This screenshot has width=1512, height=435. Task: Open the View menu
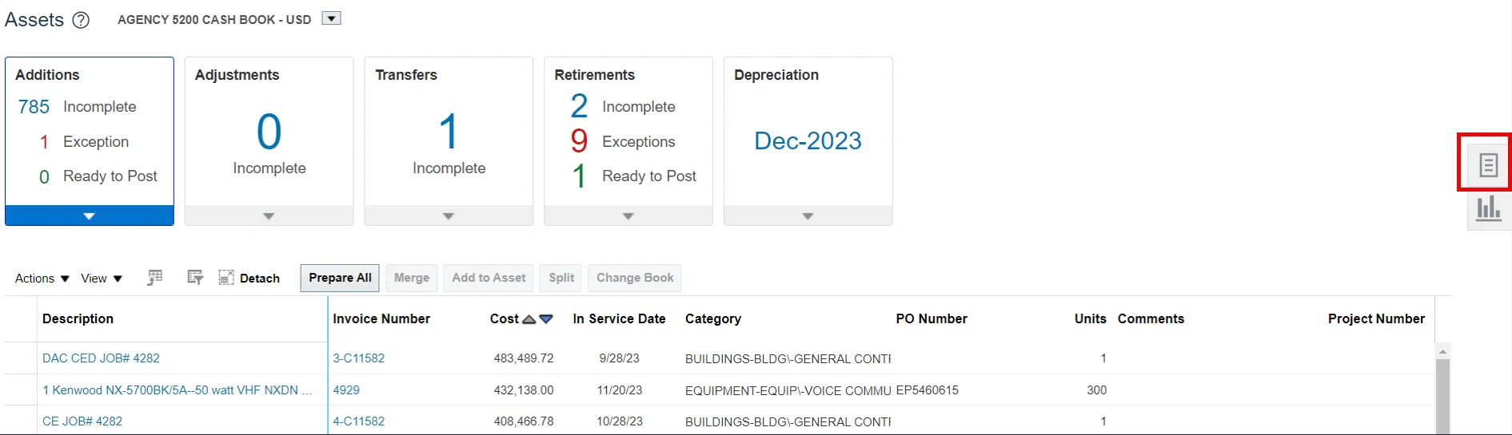[102, 279]
